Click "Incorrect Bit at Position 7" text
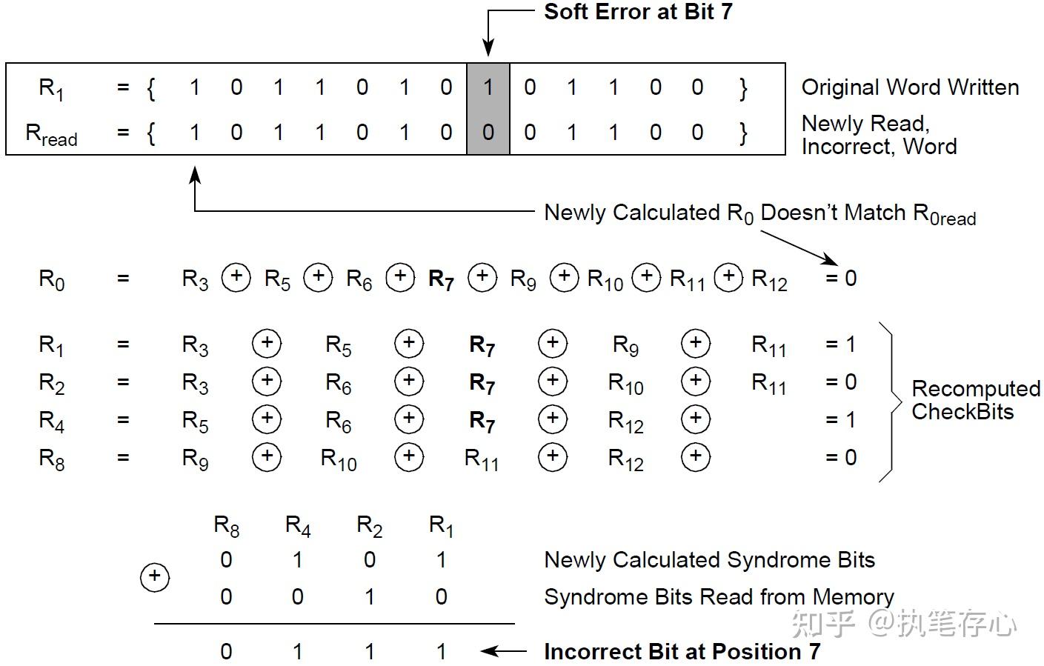 coord(682,652)
